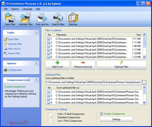Open the File menu
The image size is (152, 127).
6,9
